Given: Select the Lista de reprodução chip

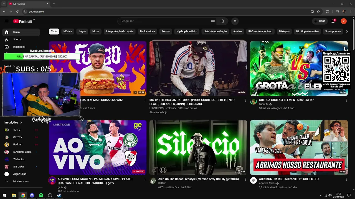Looking at the screenshot, I should (215, 32).
